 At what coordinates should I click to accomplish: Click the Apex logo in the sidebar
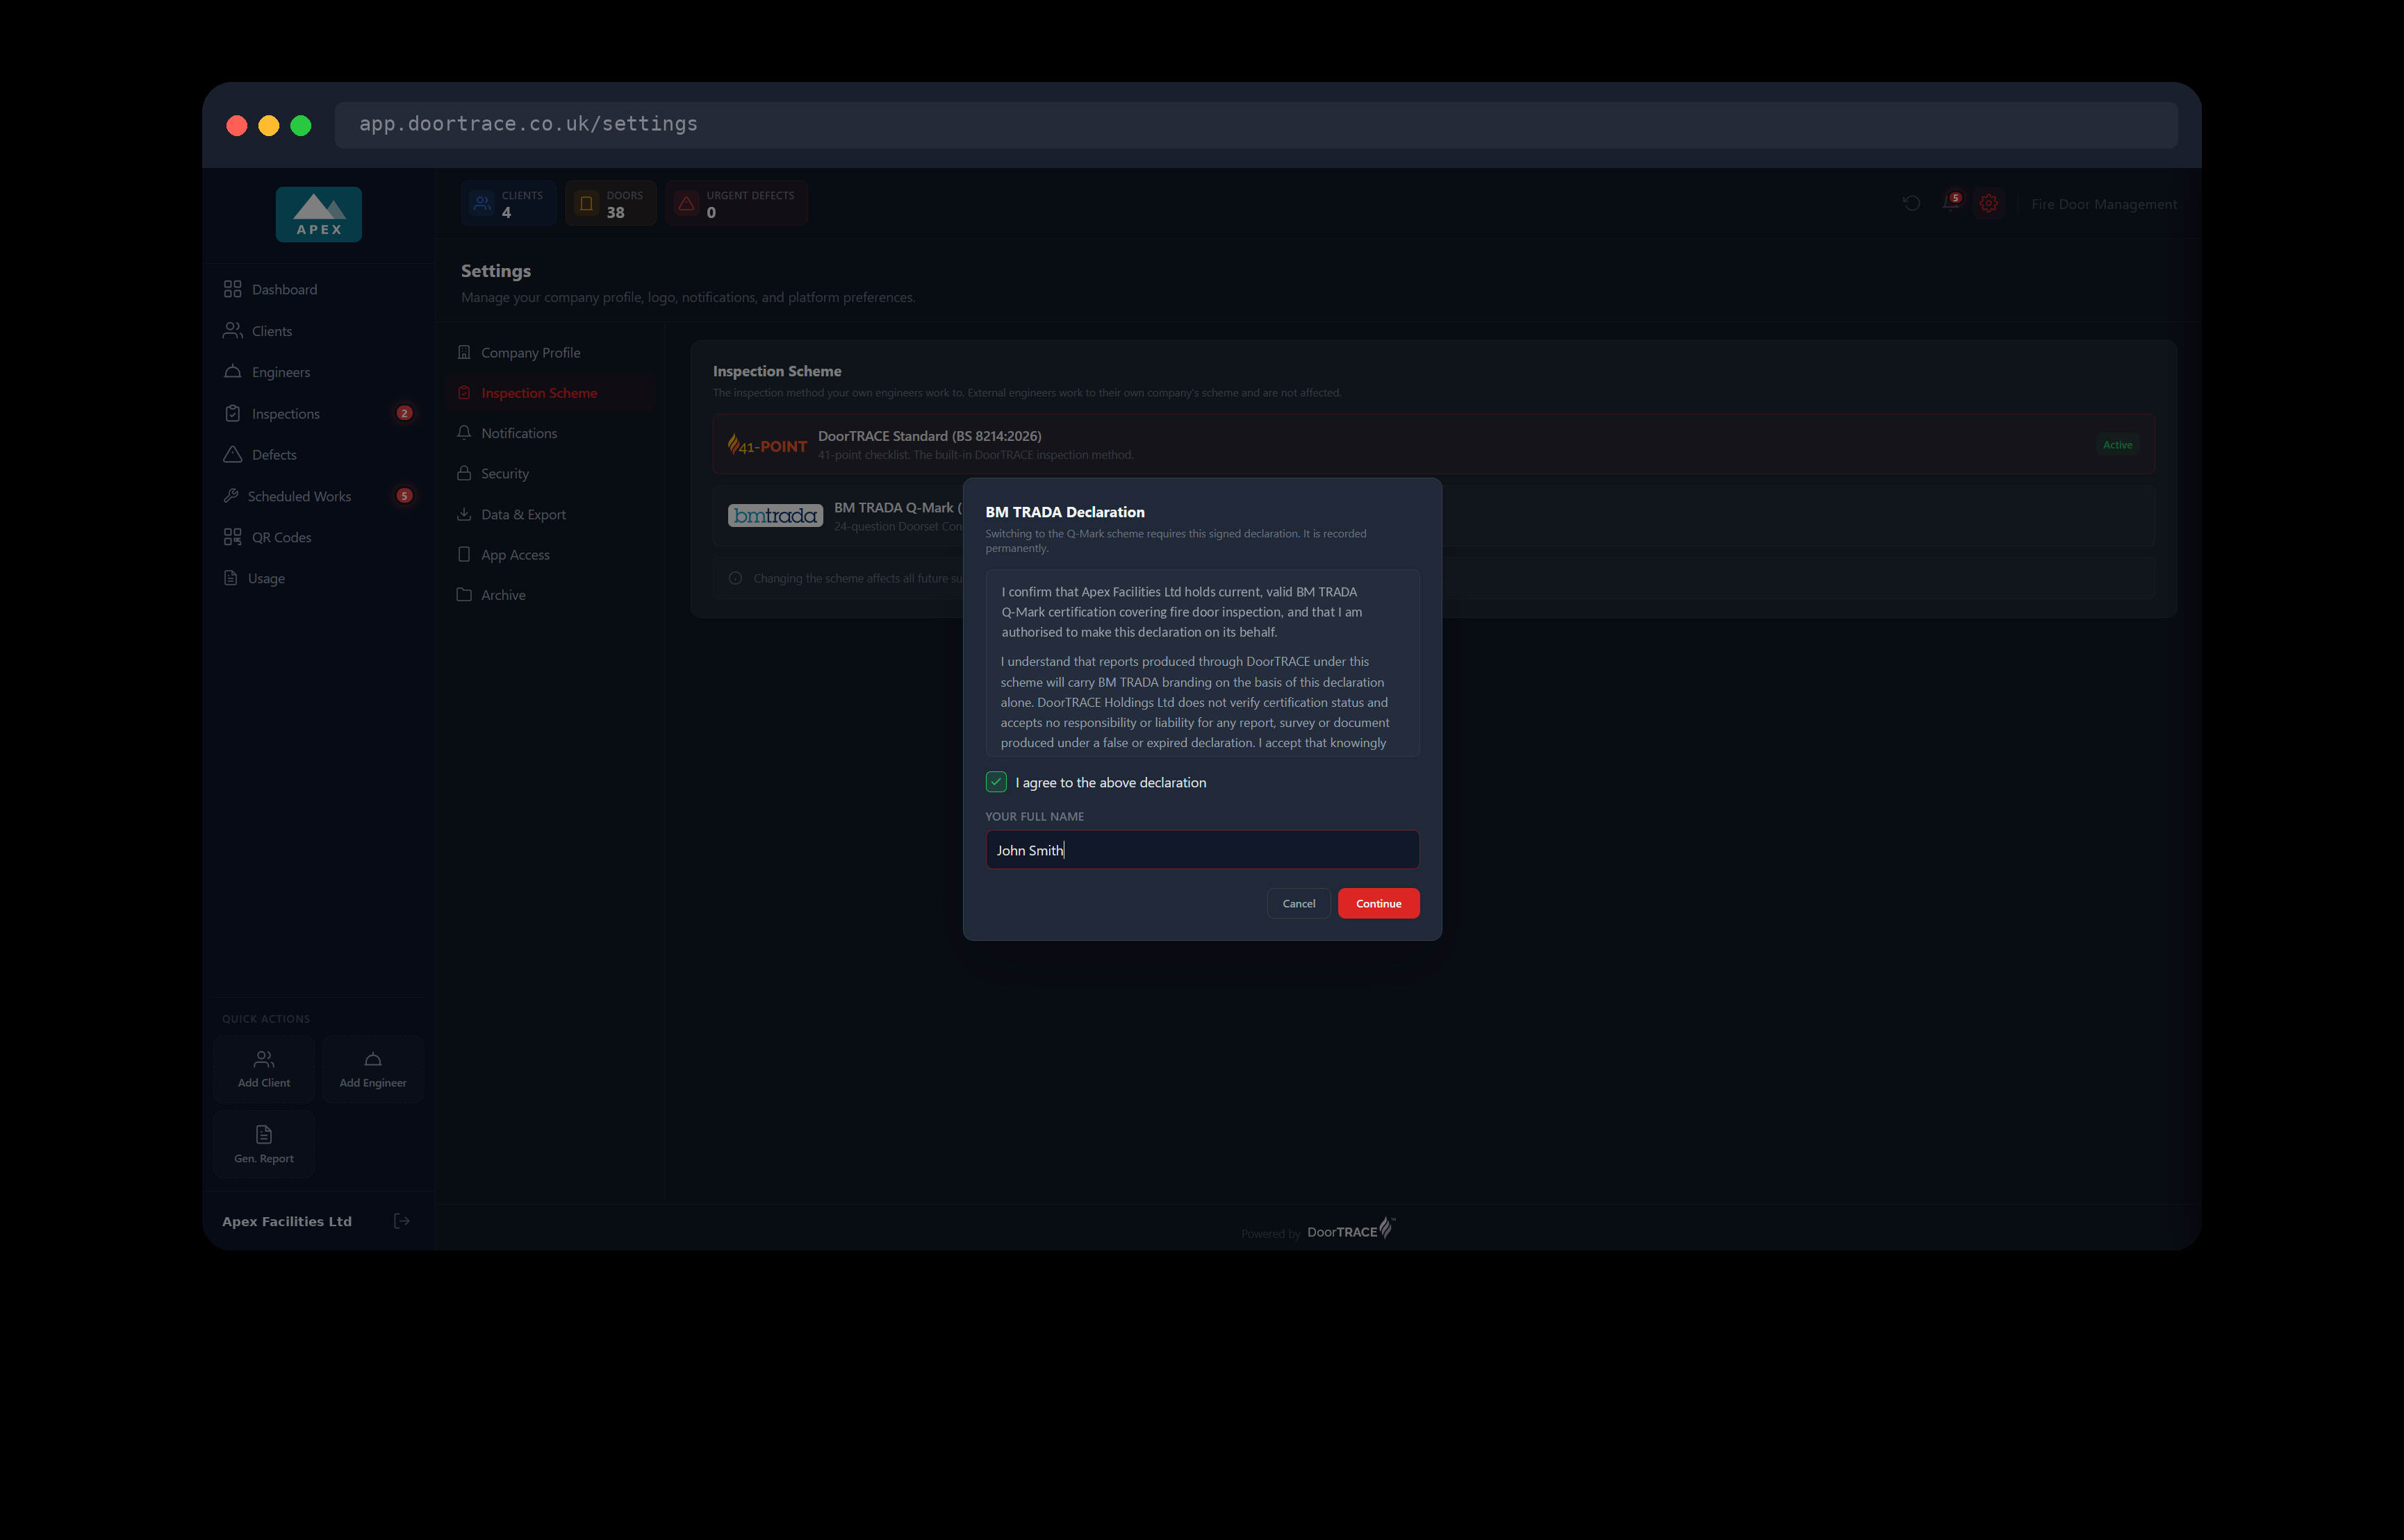coord(318,214)
